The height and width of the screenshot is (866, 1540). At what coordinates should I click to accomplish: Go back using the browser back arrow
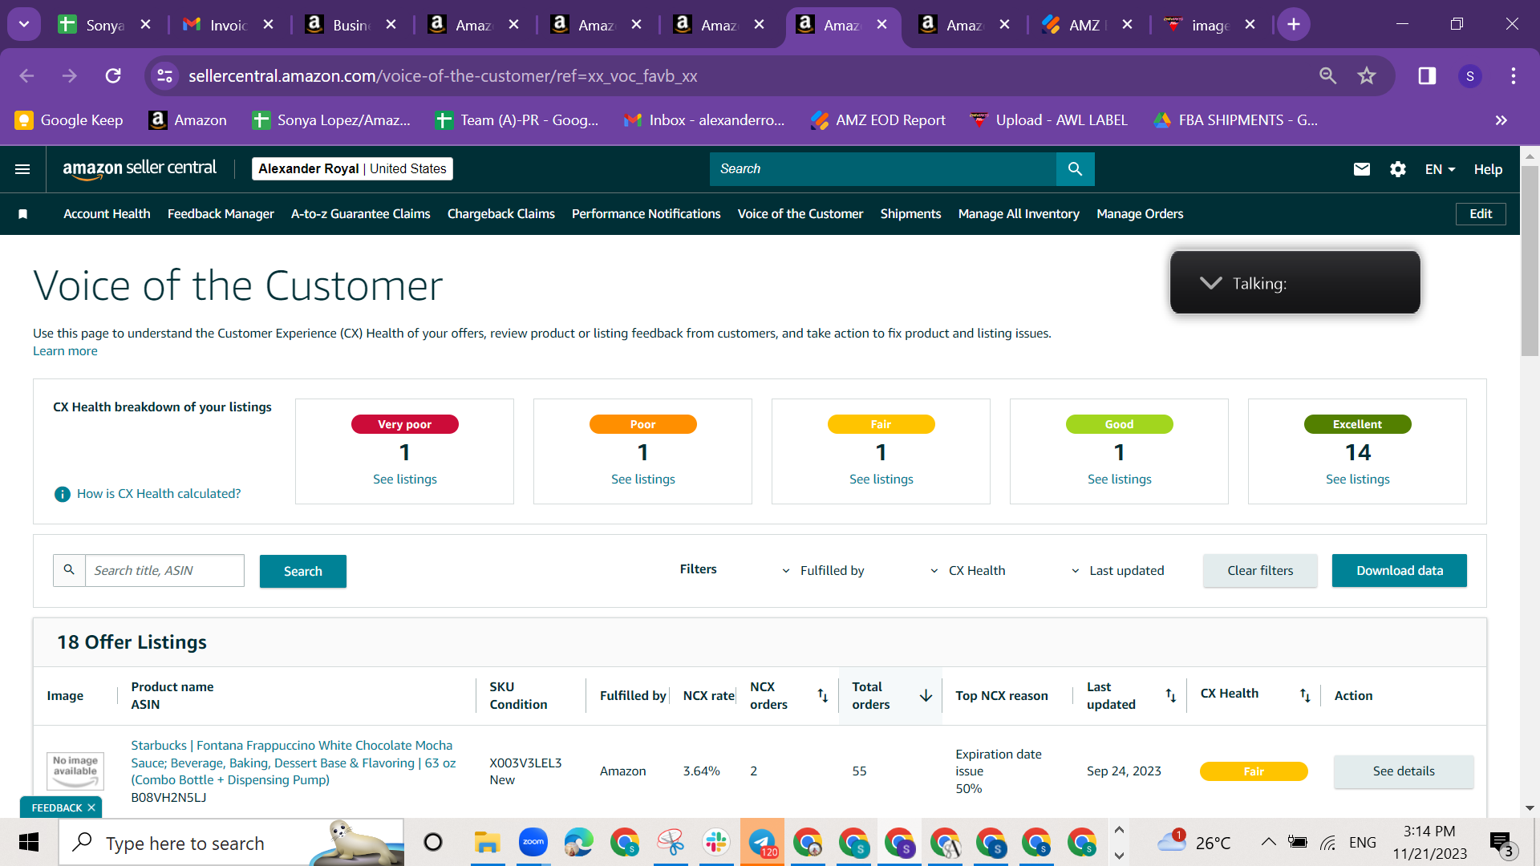[x=26, y=76]
